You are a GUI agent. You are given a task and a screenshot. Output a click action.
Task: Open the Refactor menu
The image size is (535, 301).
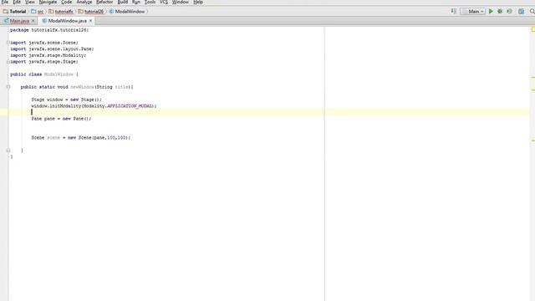click(x=104, y=2)
